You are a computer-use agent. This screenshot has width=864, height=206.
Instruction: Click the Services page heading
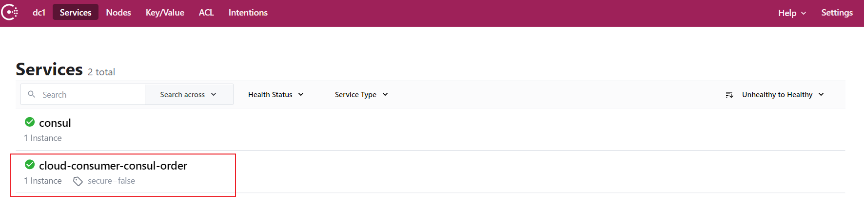point(49,69)
